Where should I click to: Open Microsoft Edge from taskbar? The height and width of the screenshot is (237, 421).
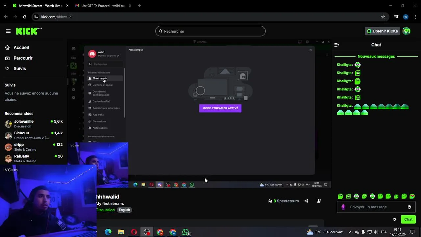108,232
